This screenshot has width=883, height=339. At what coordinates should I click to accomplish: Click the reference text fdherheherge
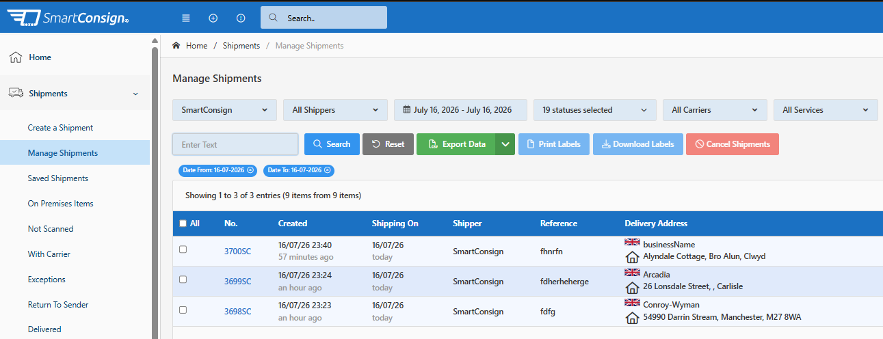click(564, 282)
